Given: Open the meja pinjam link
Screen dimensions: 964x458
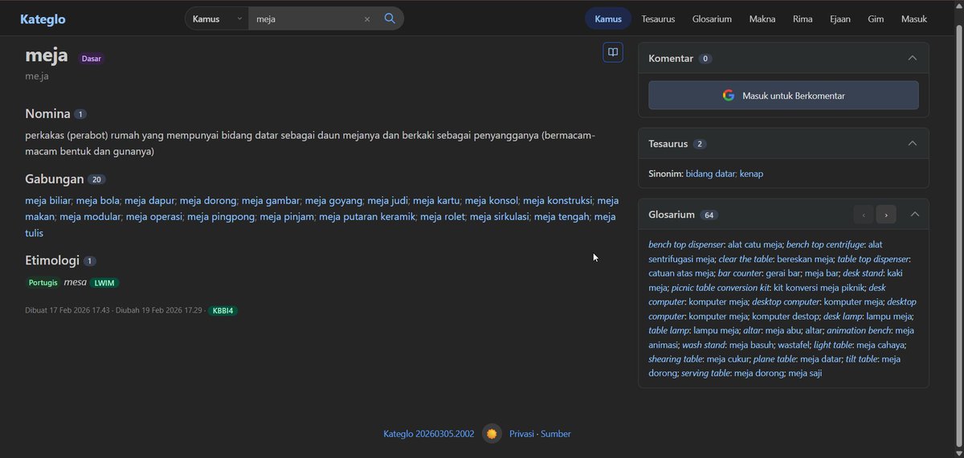Looking at the screenshot, I should (287, 216).
